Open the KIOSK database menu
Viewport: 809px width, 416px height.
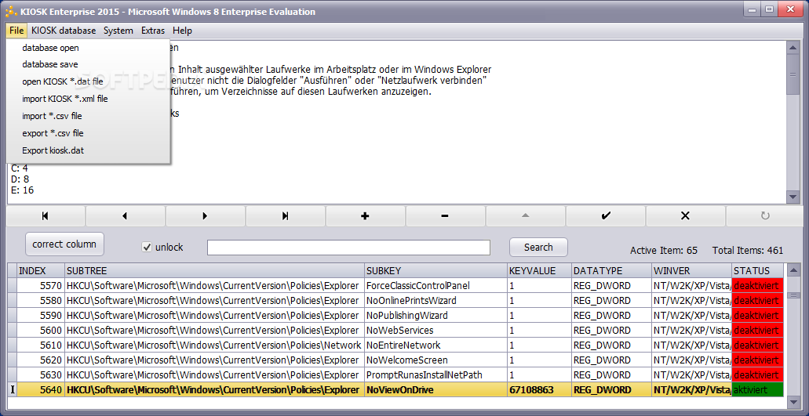click(64, 31)
